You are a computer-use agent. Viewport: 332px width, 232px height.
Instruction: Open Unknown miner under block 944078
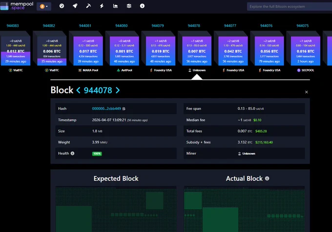[197, 70]
